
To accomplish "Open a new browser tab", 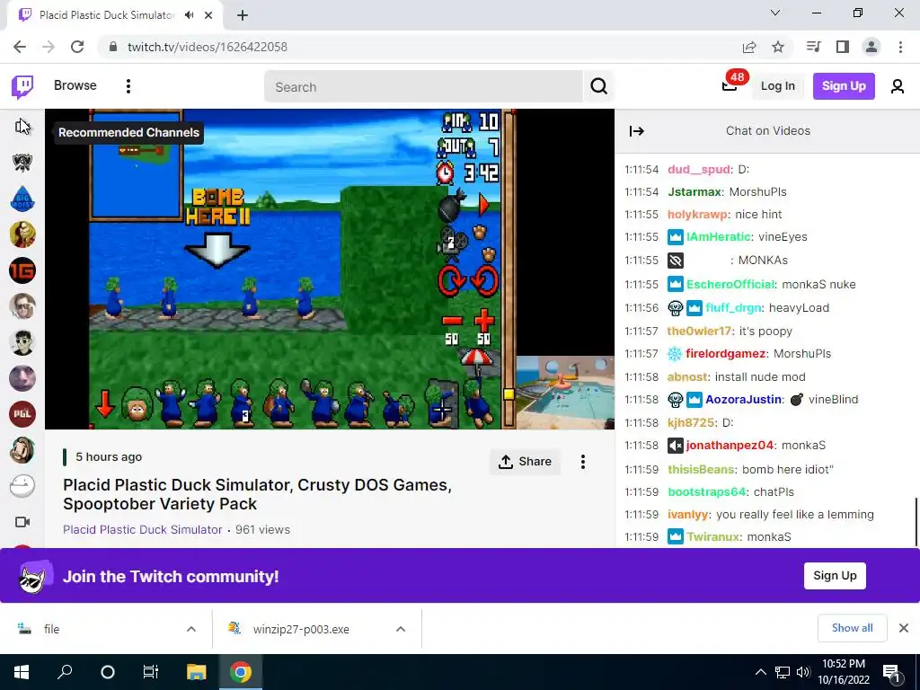I will tap(243, 16).
